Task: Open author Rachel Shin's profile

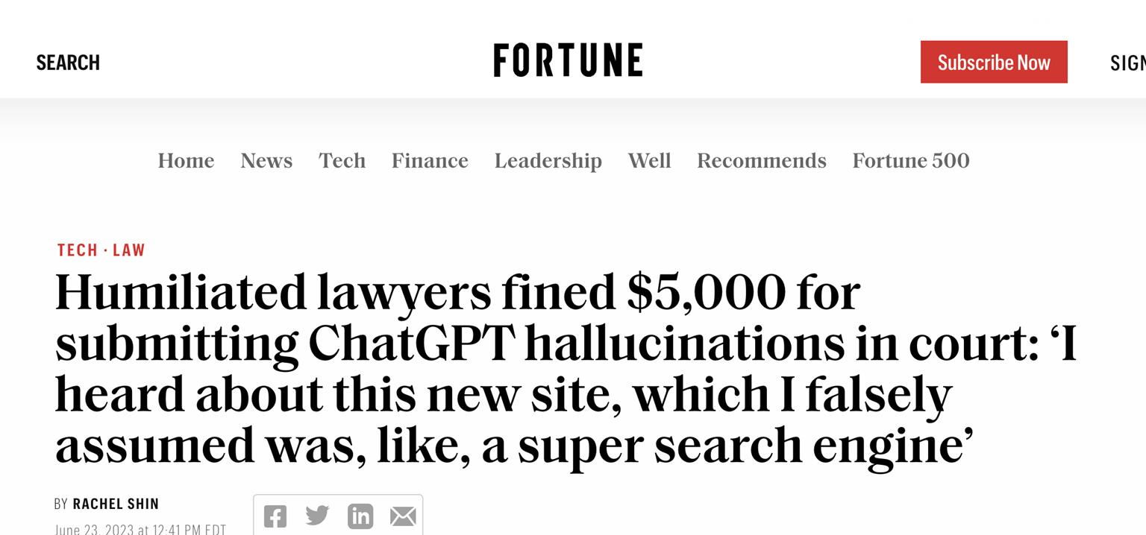Action: point(116,504)
